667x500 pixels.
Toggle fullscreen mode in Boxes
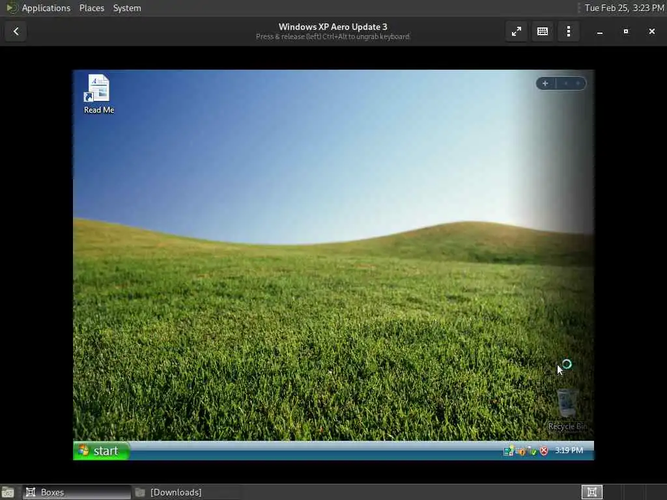(x=517, y=31)
